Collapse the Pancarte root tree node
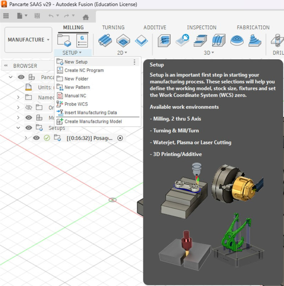Image resolution: width=284 pixels, height=286 pixels. [x=11, y=77]
